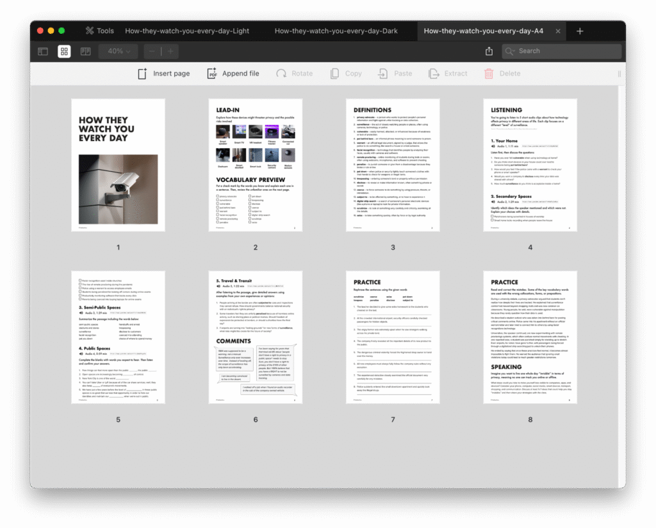Click the zoom out minus button
Image resolution: width=656 pixels, height=528 pixels.
152,51
